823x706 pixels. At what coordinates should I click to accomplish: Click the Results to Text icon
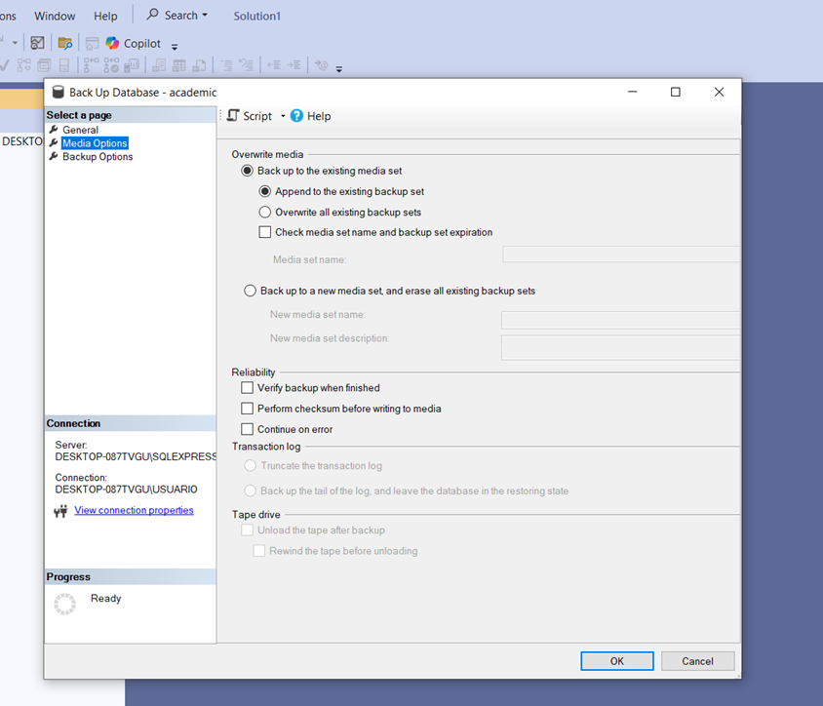159,65
